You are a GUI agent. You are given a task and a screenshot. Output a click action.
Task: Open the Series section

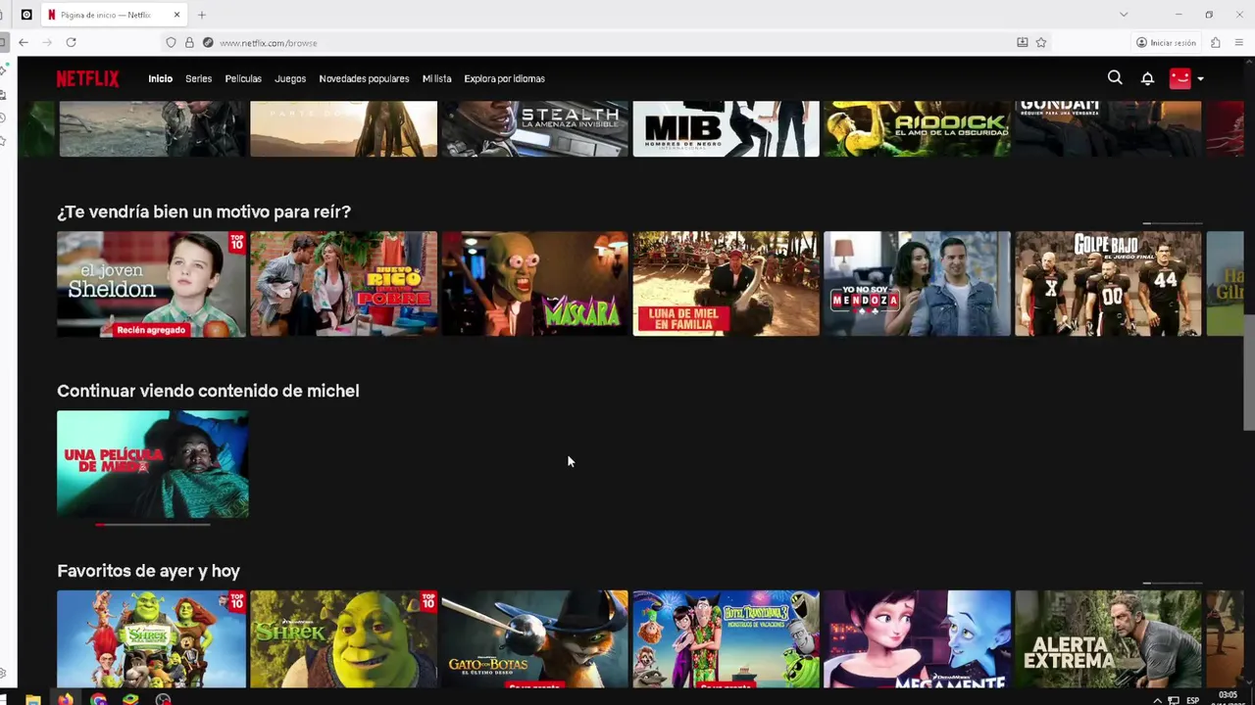[198, 78]
